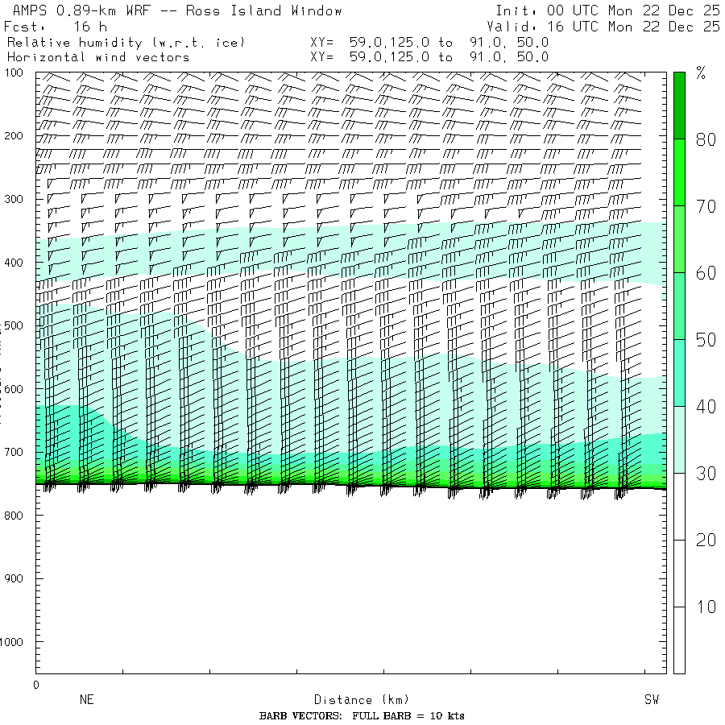This screenshot has height=725, width=725.
Task: Click the 'Valid: 16 UTC Mon 22 Dec 25' text
Action: [603, 27]
